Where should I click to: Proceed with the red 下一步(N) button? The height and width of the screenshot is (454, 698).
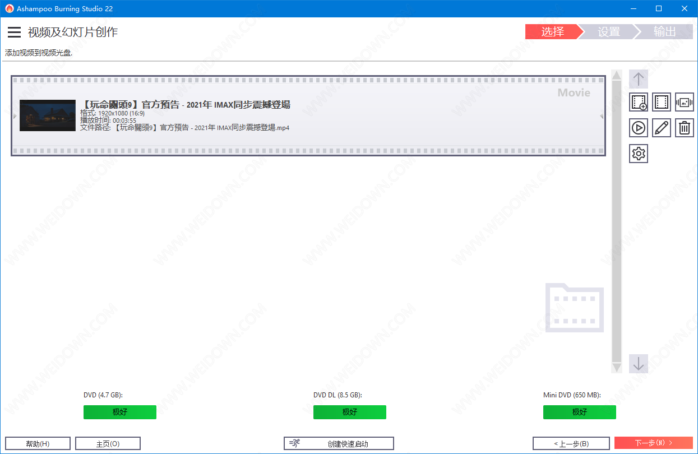coord(654,443)
